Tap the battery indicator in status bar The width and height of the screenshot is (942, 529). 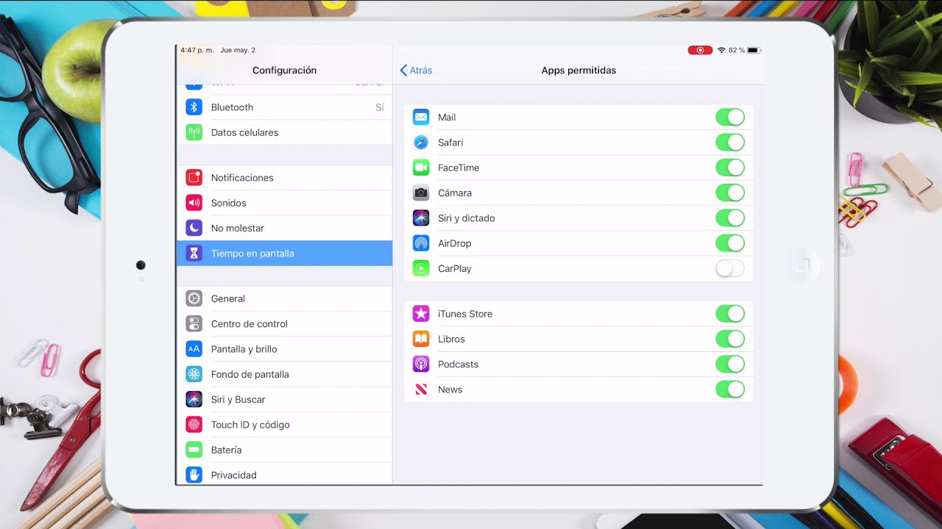(x=754, y=50)
